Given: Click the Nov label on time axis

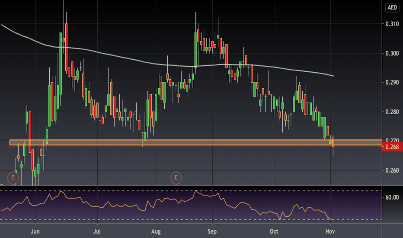Looking at the screenshot, I should 330,232.
